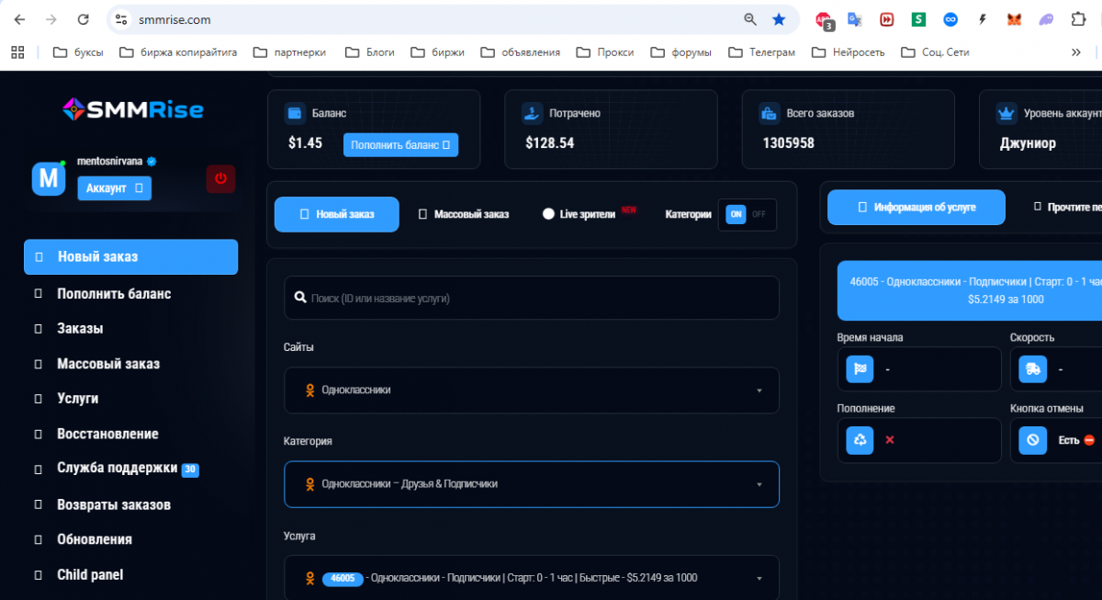Open Служба поддержки in the sidebar

pos(117,469)
